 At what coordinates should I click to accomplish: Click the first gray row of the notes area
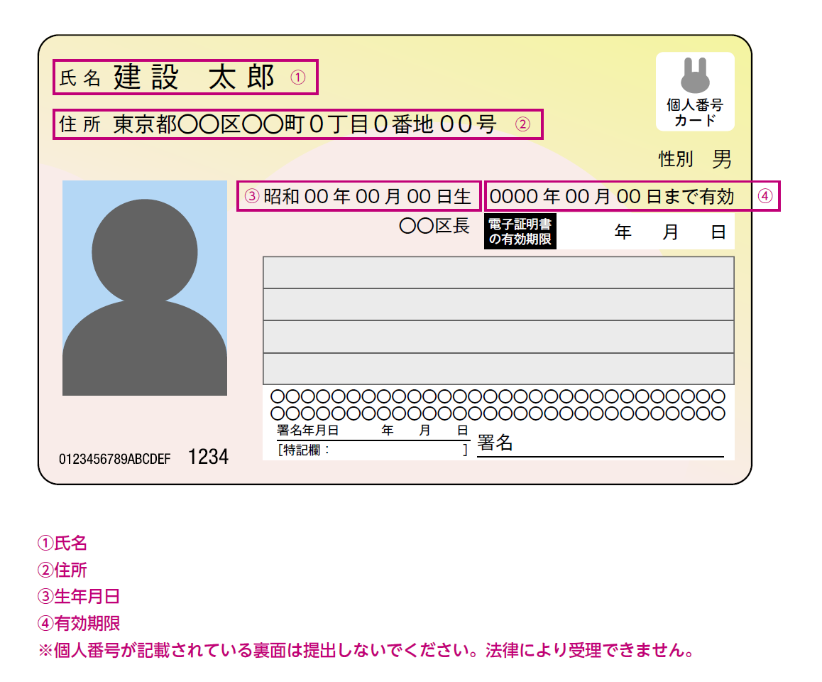click(498, 272)
